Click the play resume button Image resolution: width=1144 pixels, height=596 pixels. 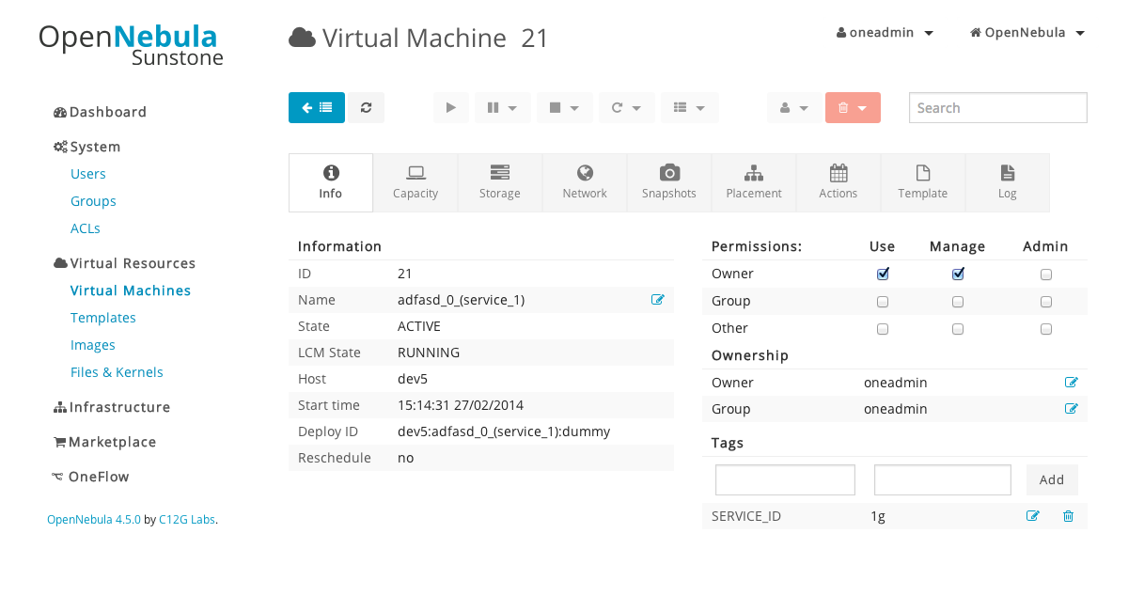coord(451,107)
